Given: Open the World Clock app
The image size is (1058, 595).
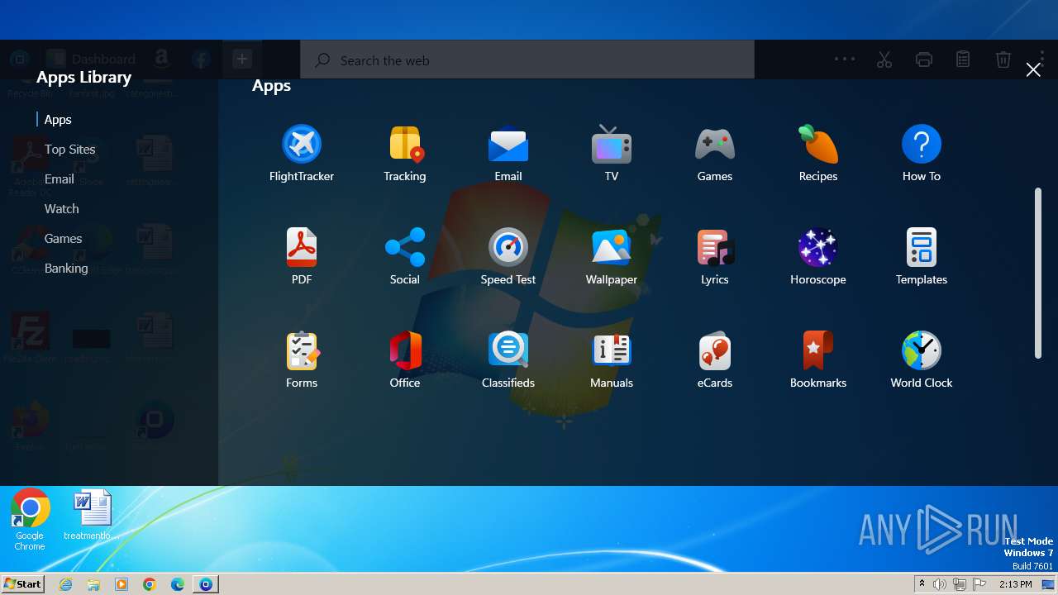Looking at the screenshot, I should 922,360.
